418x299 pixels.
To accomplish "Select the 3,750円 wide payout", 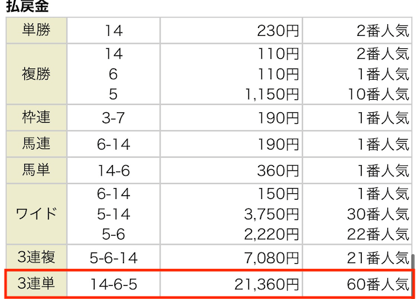I will coord(272,214).
